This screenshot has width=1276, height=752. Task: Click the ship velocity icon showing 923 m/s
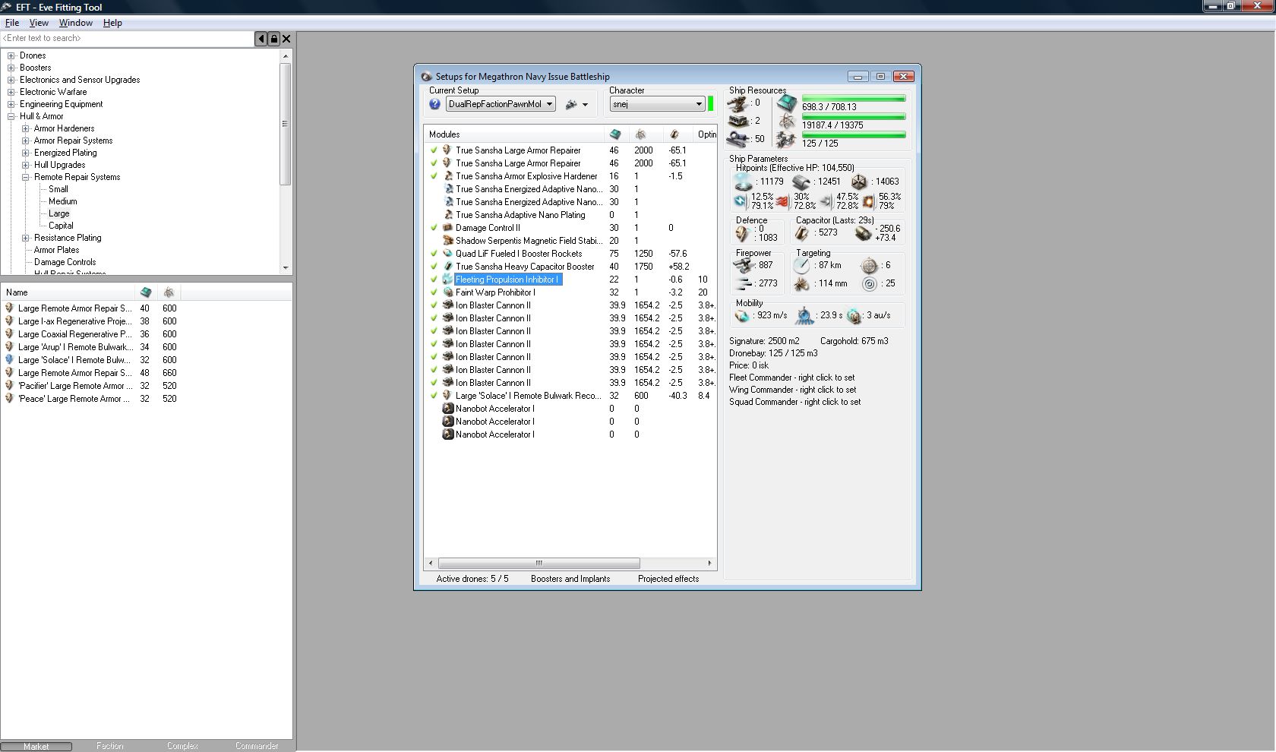[x=743, y=315]
